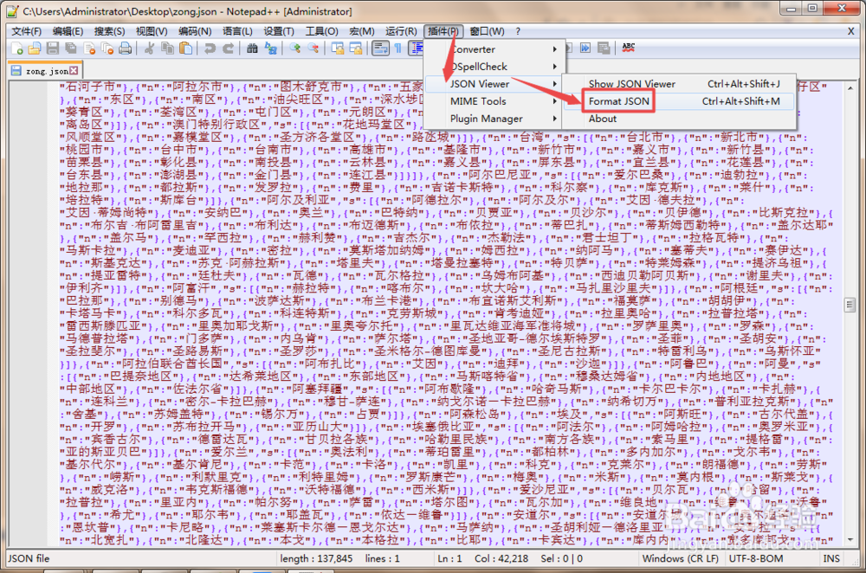866x573 pixels.
Task: Open Find with the binoculars icon
Action: (252, 48)
